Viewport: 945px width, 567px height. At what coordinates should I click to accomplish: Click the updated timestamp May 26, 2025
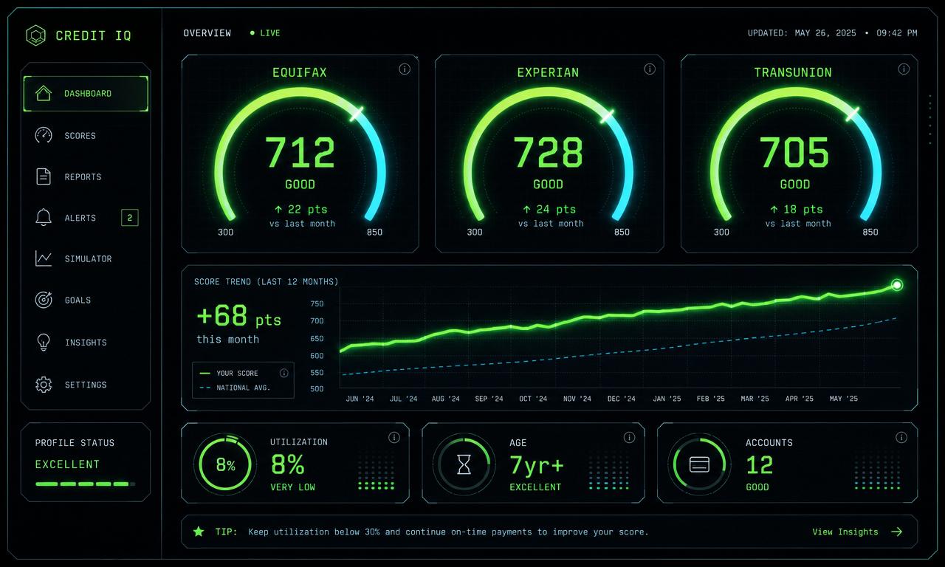tap(832, 33)
